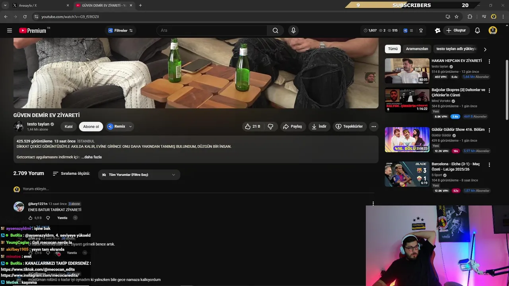Image resolution: width=509 pixels, height=286 pixels.
Task: Expand the Remix dropdown chevron
Action: (x=130, y=126)
